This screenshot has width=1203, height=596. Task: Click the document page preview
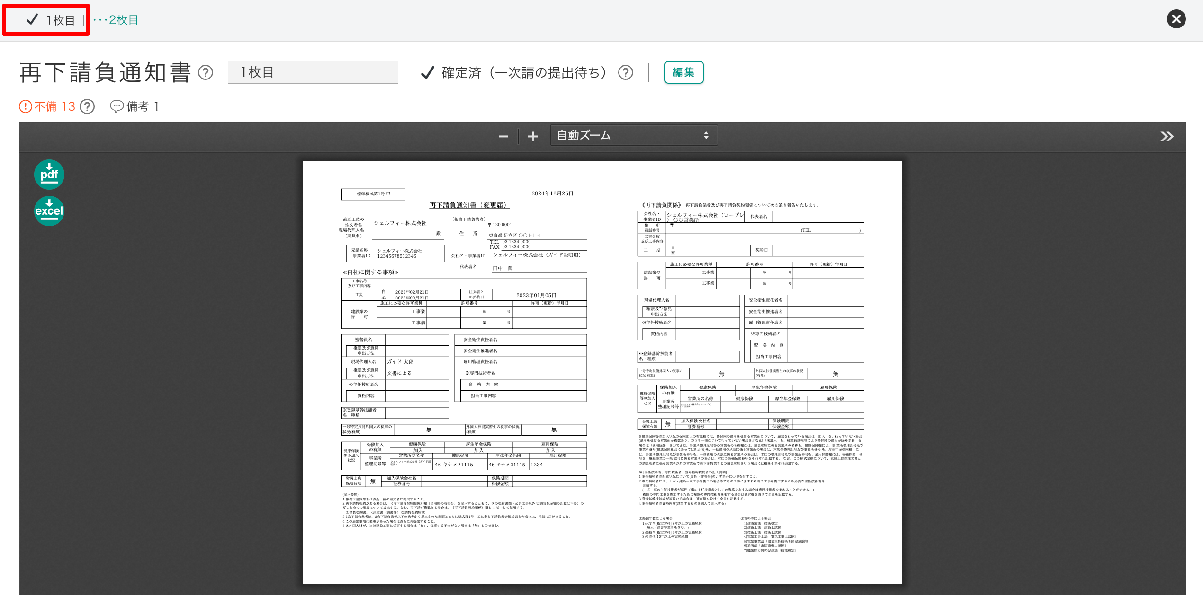(x=602, y=373)
